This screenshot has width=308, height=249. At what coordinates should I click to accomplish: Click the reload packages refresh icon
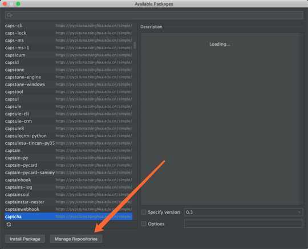pos(9,224)
